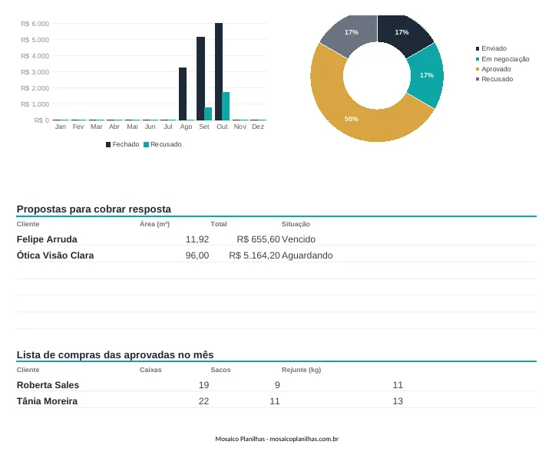Click the Dez axis label
Image resolution: width=552 pixels, height=458 pixels.
pos(258,127)
